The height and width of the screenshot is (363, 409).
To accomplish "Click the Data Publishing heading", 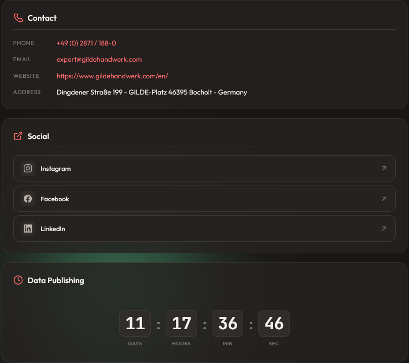I will click(56, 281).
